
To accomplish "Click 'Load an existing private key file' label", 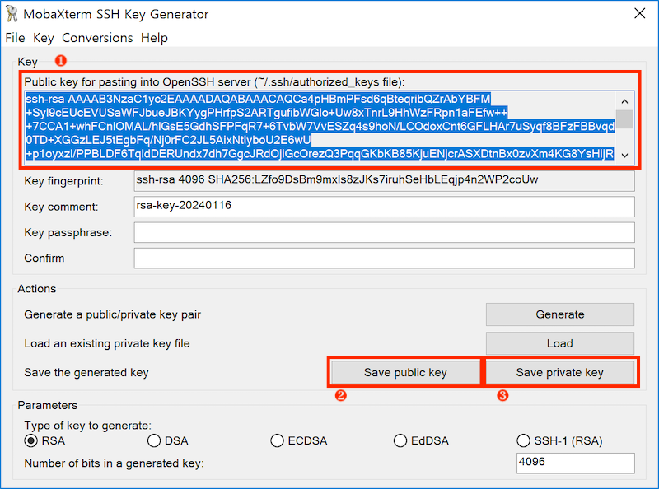I will tap(107, 343).
